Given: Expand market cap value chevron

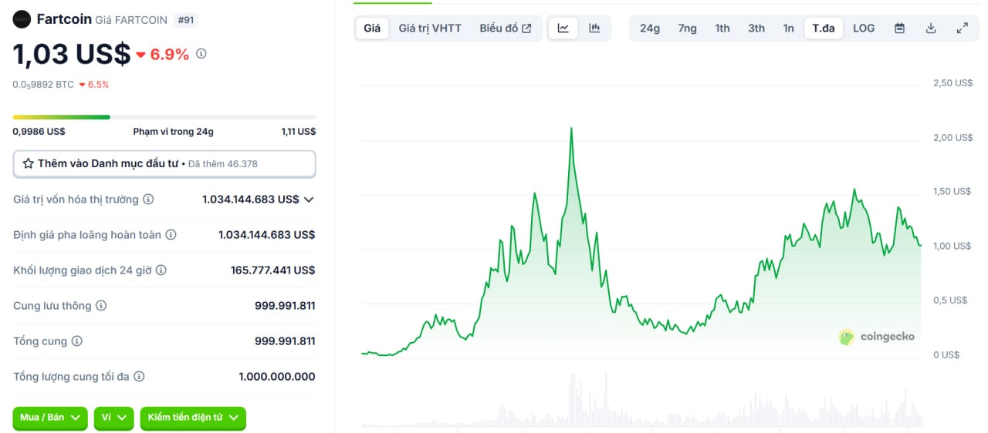Looking at the screenshot, I should (309, 200).
